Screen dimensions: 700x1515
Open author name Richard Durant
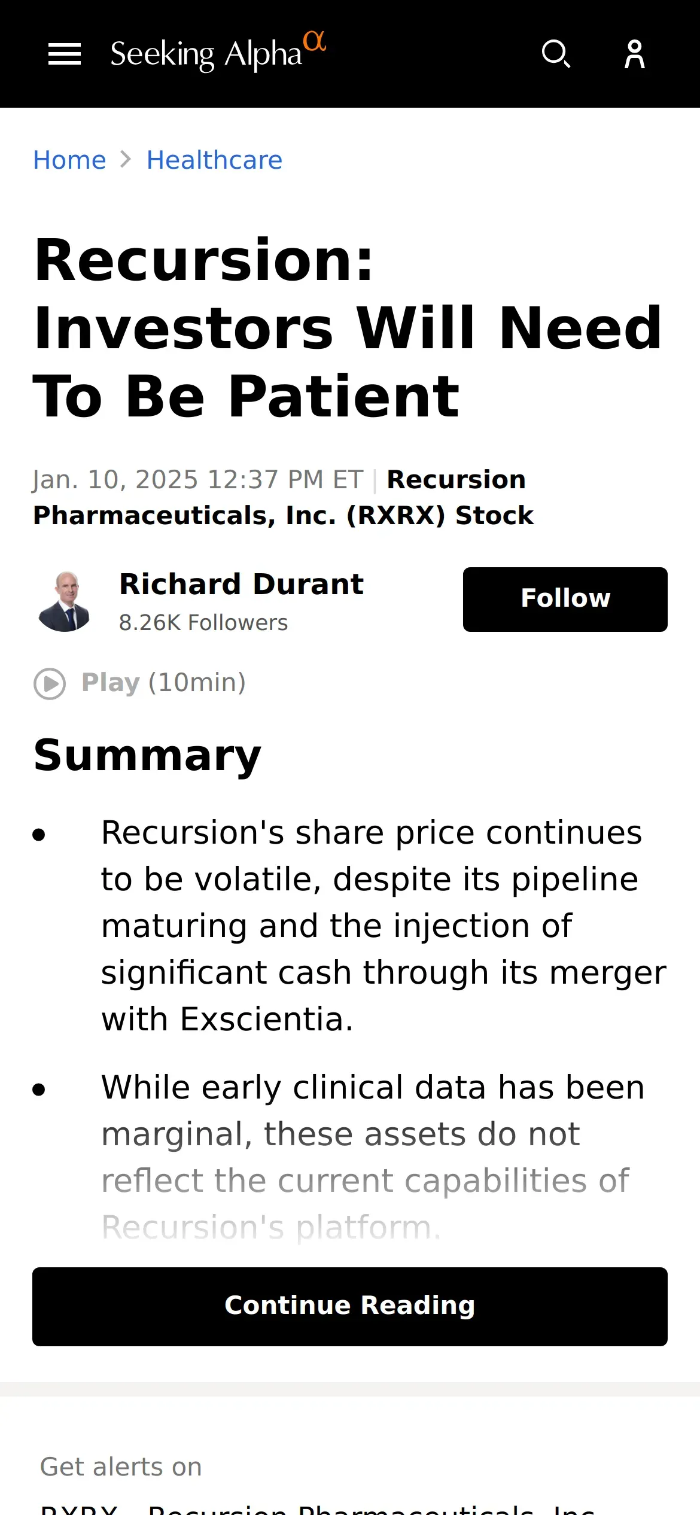[x=241, y=584]
